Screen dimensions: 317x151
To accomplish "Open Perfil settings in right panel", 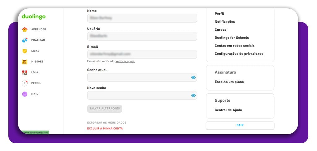I will coord(219,14).
